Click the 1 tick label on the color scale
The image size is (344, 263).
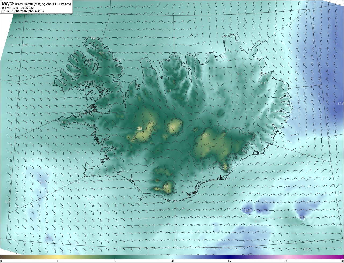[58, 261]
